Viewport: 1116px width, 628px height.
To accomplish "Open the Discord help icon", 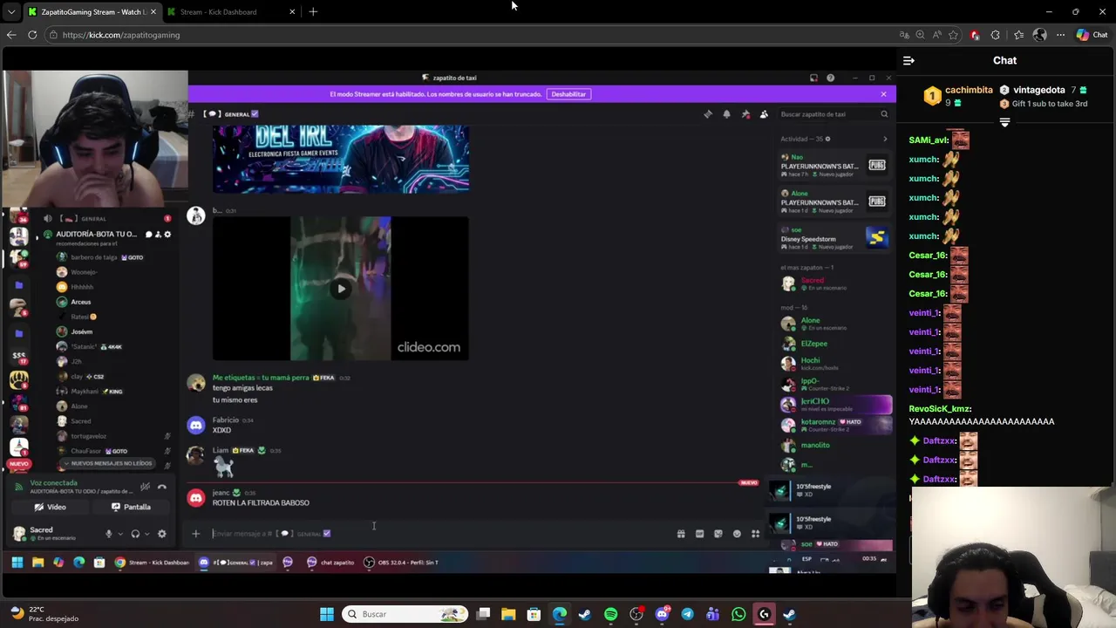I will coord(830,78).
